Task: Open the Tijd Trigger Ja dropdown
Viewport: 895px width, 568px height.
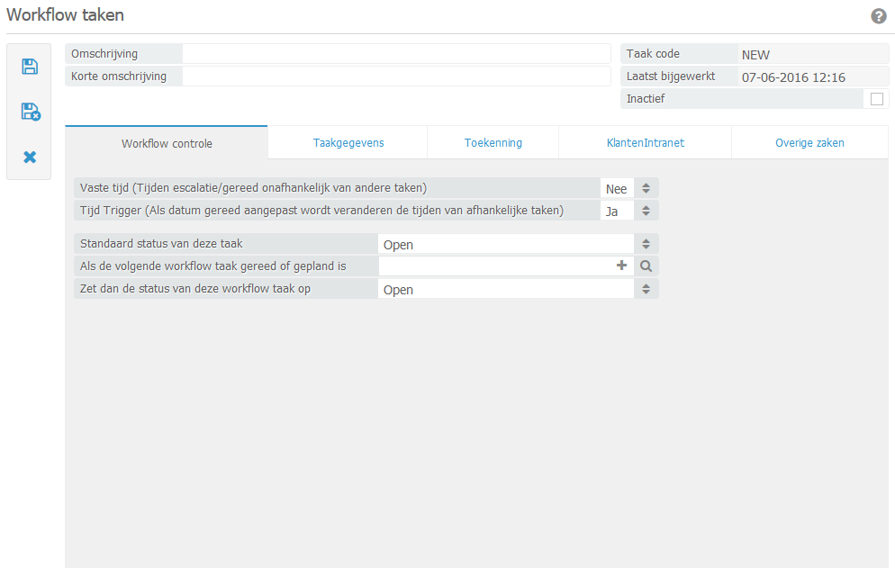Action: pyautogui.click(x=646, y=211)
